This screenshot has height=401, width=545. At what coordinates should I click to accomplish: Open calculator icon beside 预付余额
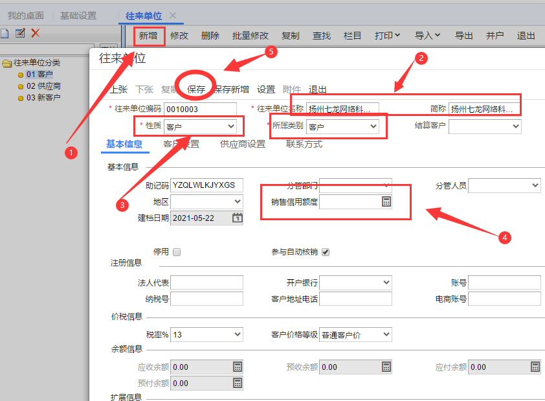(x=238, y=384)
